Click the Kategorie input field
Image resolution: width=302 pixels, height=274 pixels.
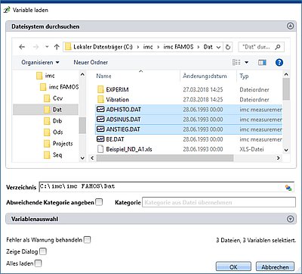[219, 202]
